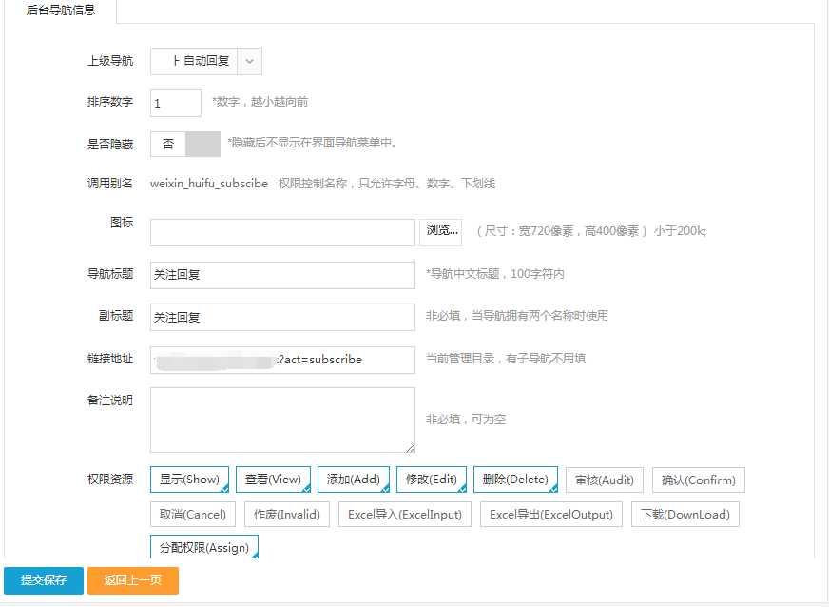Open the 上级导航 dropdown arrow
829x607 pixels.
(249, 62)
